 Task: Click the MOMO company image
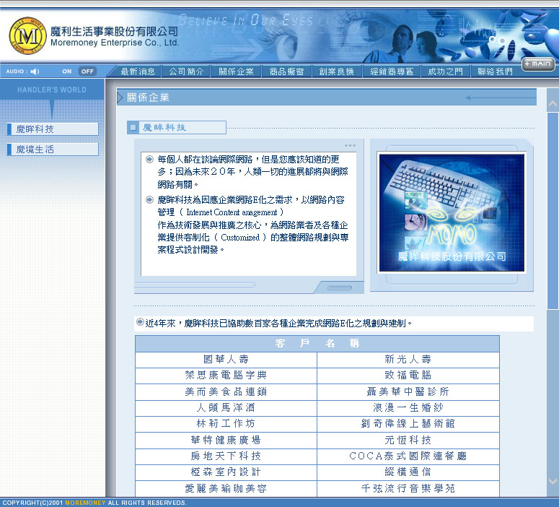click(452, 213)
